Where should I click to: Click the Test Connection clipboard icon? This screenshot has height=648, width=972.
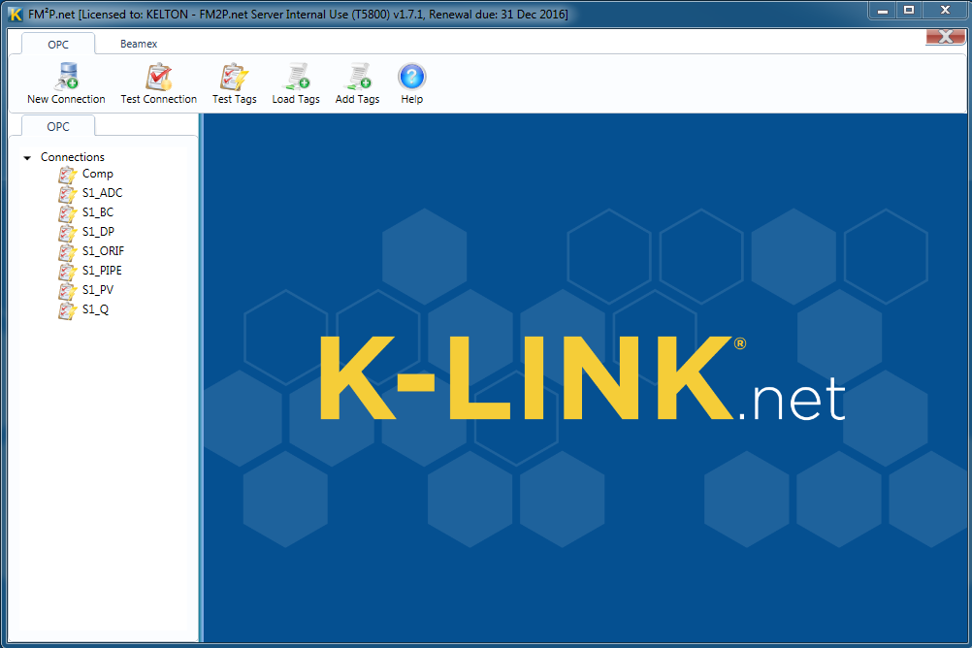(x=159, y=77)
